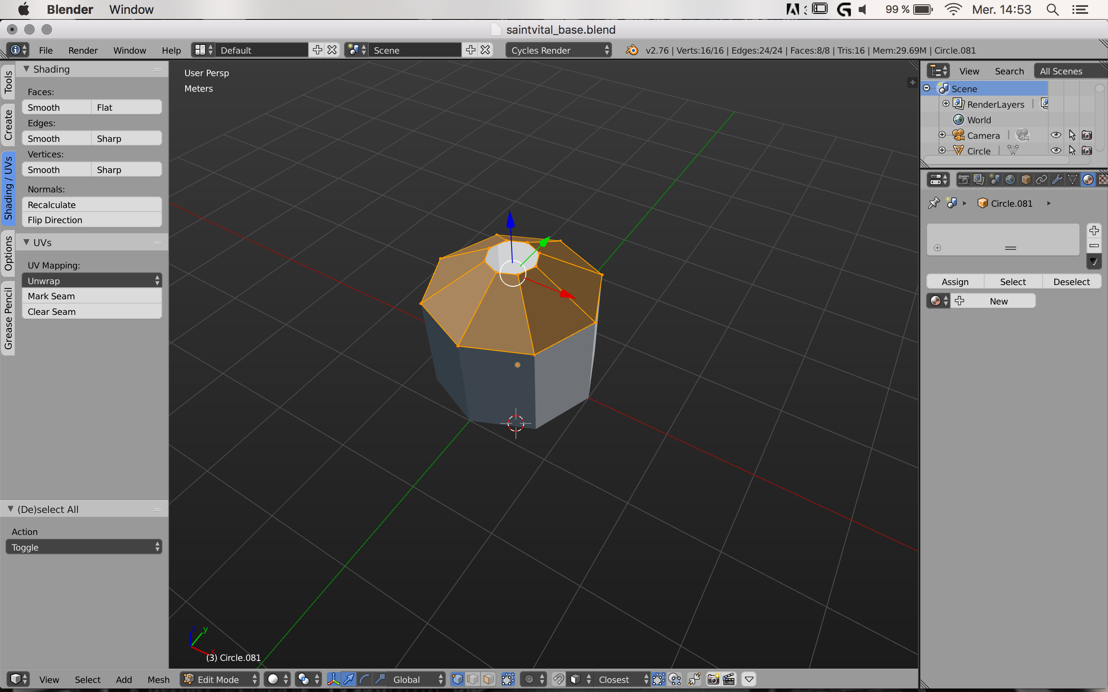Add a new material slot plus button
The image size is (1108, 692).
pos(1094,230)
